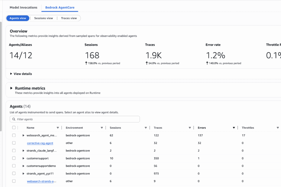Sort by Errors column arrow icon
The height and width of the screenshot is (187, 281).
click(x=234, y=128)
